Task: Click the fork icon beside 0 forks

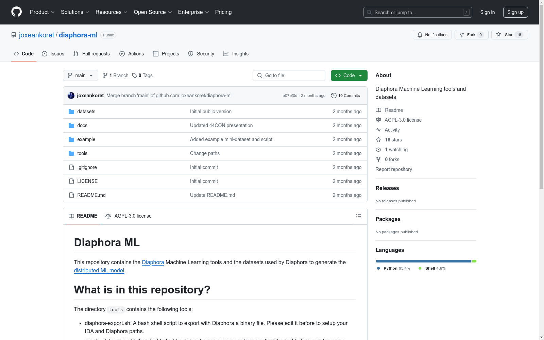Action: (x=378, y=159)
